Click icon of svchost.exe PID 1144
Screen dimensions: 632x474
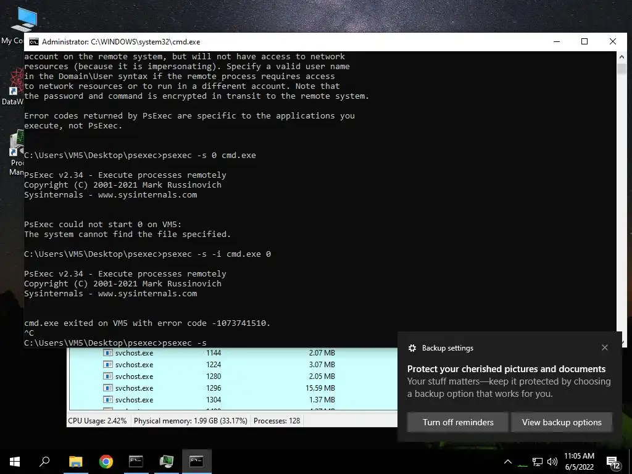(x=107, y=352)
